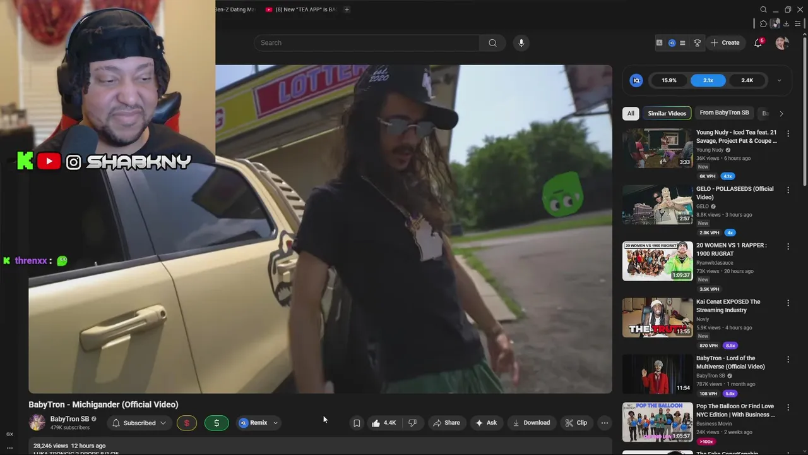Viewport: 808px width, 455px height.
Task: Open browser profile picture in toolbar
Action: coord(775,24)
